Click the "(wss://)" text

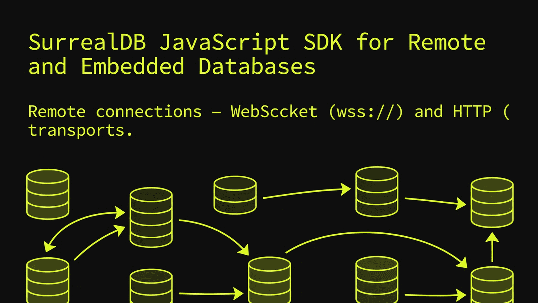(x=366, y=112)
